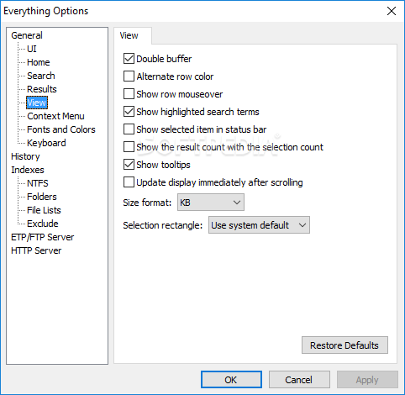Select Indexes in the options tree
Screen dimensions: 405x395
[x=28, y=170]
